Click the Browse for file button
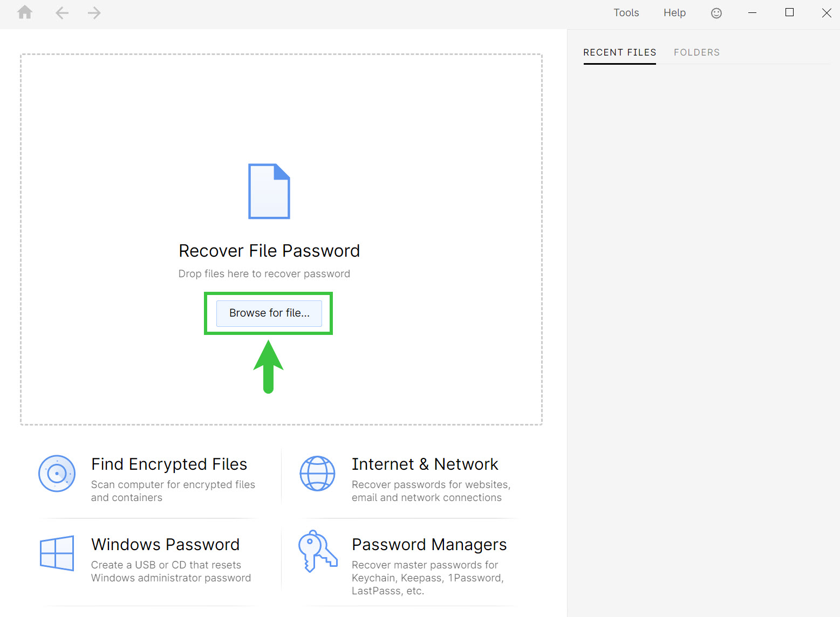Screen dimensions: 840x617 pos(268,313)
